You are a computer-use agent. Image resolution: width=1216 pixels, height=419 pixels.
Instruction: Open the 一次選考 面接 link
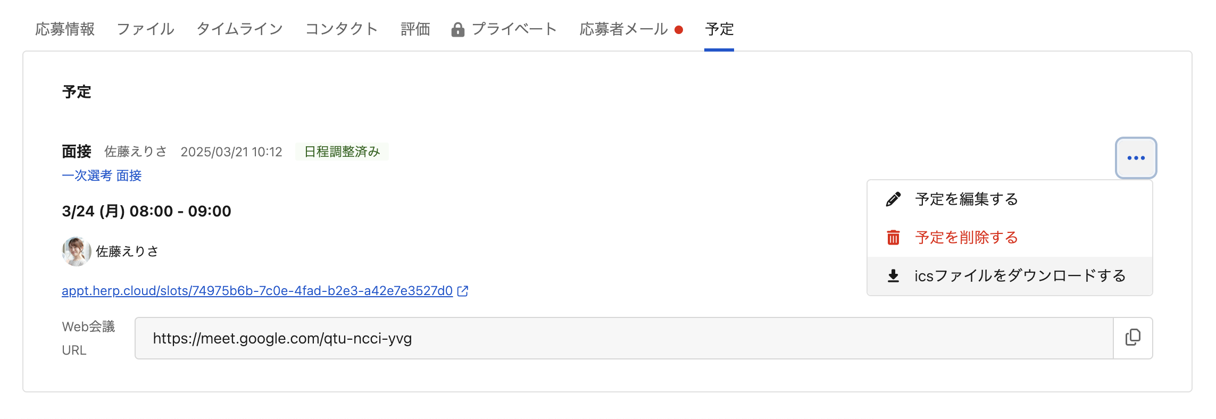click(102, 175)
